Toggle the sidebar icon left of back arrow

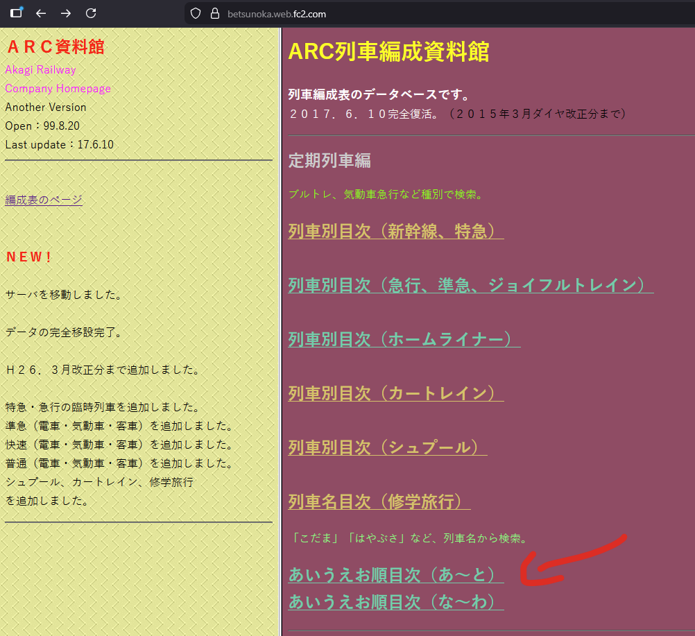coord(16,13)
